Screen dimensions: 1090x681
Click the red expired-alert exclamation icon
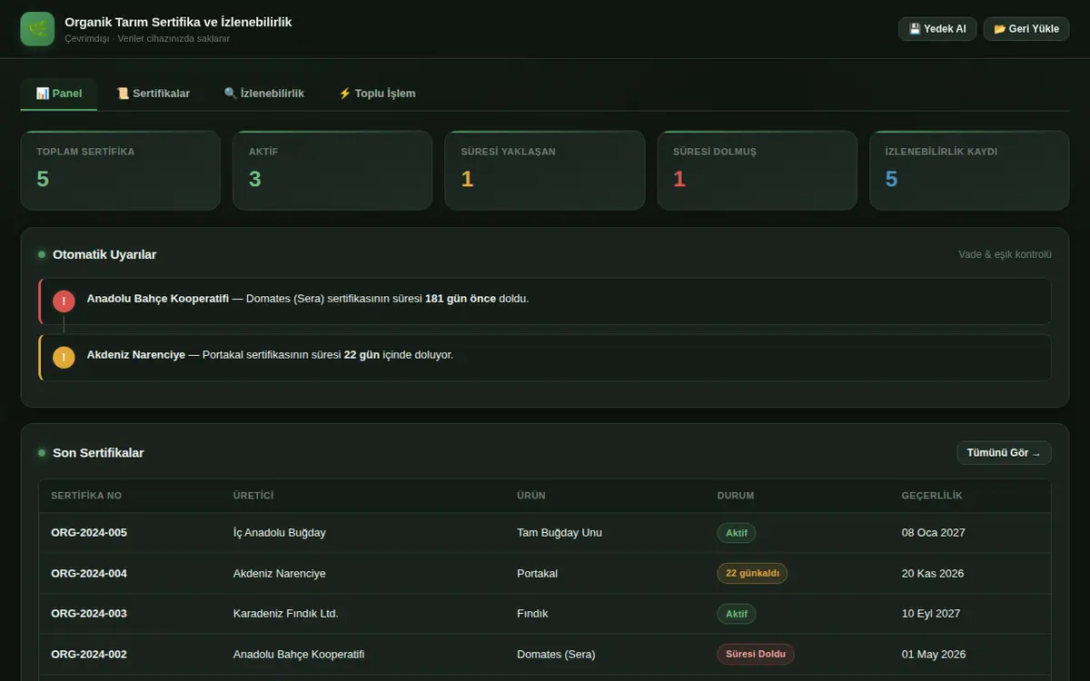(x=64, y=301)
